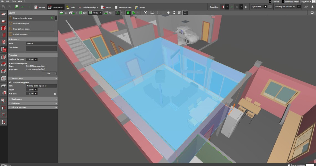Screen dimensions: 316x166
Task: Expand the Maintenance section
Action: [x=16, y=99]
